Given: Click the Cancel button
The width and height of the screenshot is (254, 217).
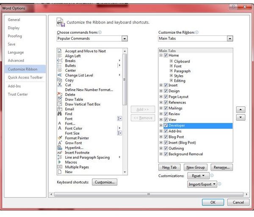Looking at the screenshot, I should pyautogui.click(x=238, y=202).
